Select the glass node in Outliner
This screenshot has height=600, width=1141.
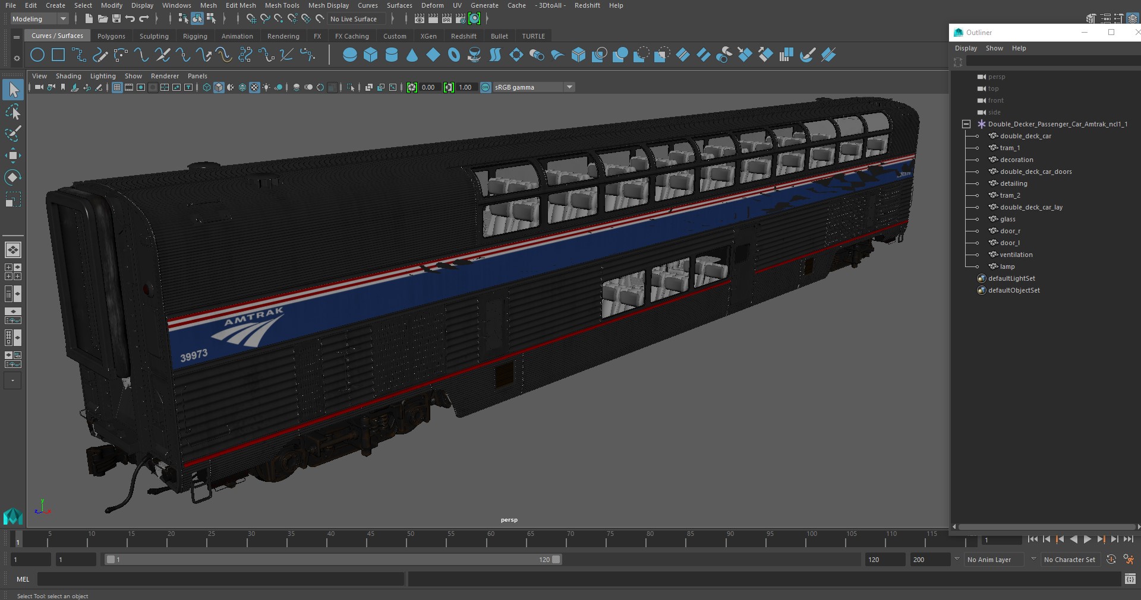[1007, 219]
